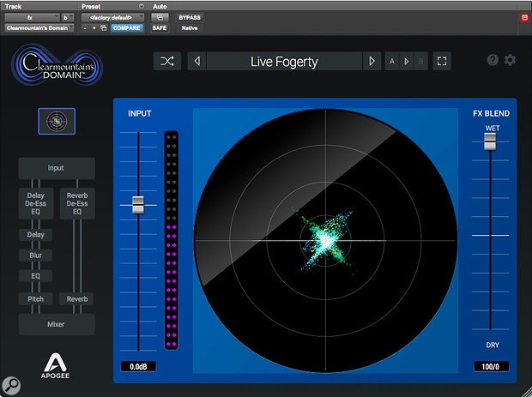The width and height of the screenshot is (532, 397).
Task: Click the FX BLEND fader handle
Action: (490, 141)
